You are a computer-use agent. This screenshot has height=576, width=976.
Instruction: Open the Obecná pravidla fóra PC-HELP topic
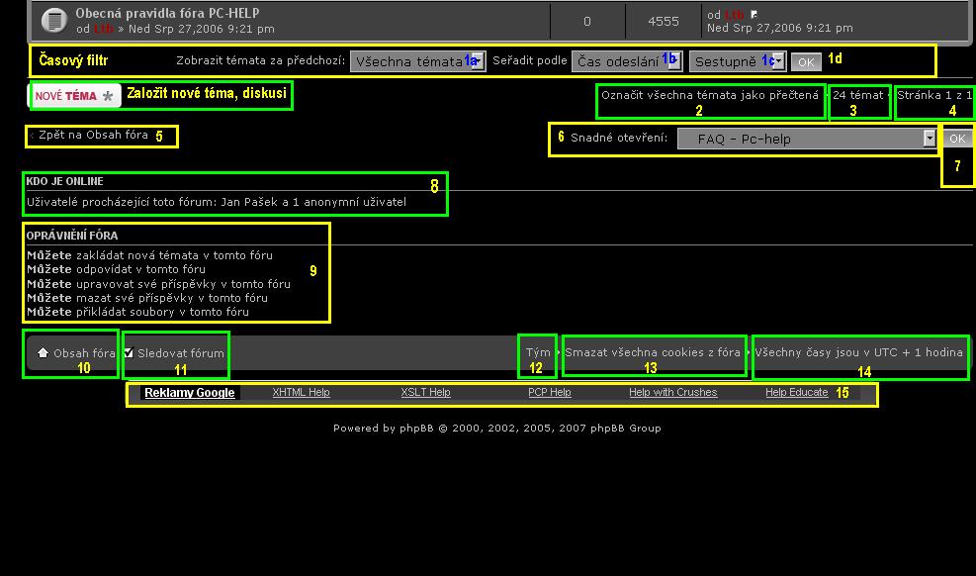(167, 14)
